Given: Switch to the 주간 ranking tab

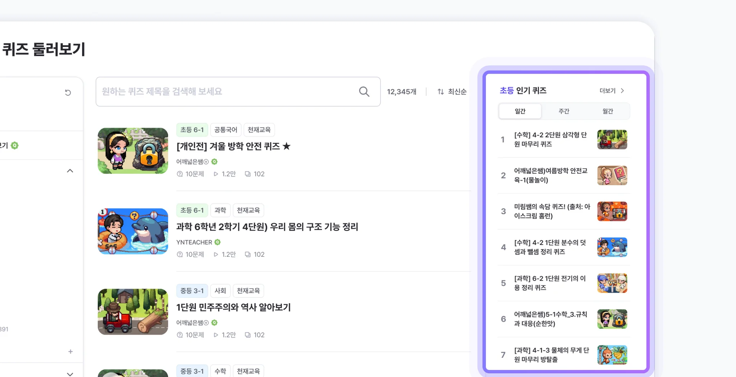Looking at the screenshot, I should point(564,111).
